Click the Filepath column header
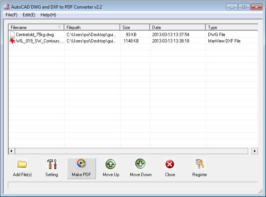The image size is (266, 197). (92, 27)
